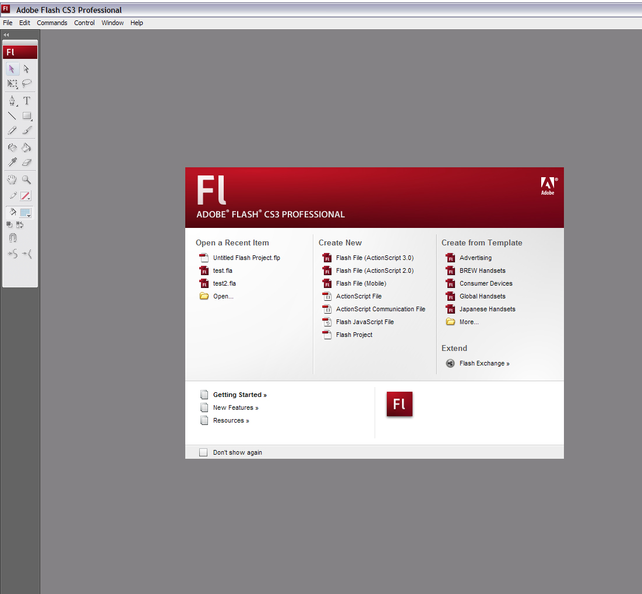The width and height of the screenshot is (642, 594).
Task: Create a new Flash Project
Action: click(348, 335)
